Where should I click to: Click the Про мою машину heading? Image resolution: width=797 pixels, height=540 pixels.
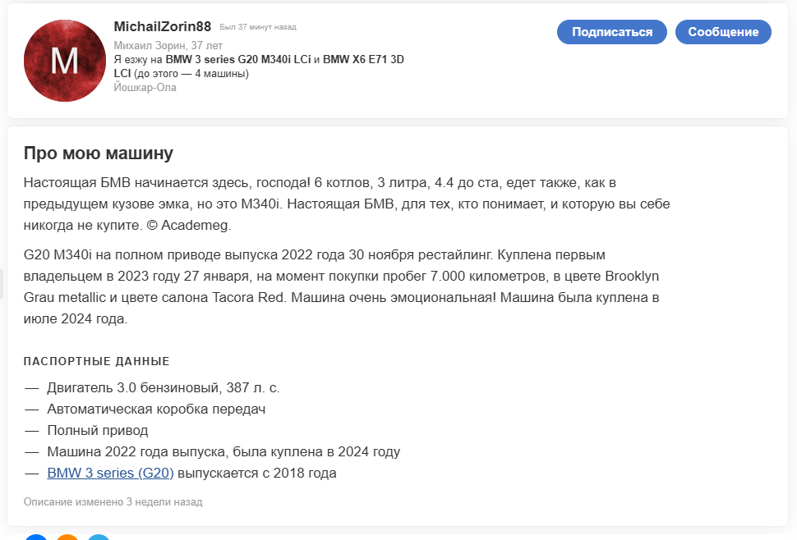point(99,153)
